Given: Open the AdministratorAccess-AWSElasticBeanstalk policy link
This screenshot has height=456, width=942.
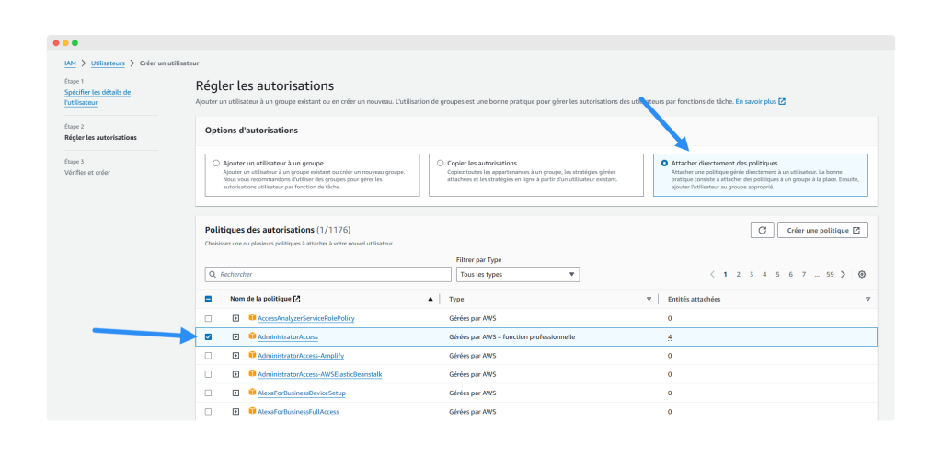Looking at the screenshot, I should pyautogui.click(x=319, y=374).
